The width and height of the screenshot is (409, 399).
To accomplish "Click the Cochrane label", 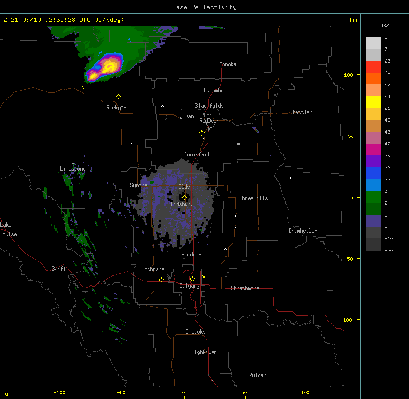I will tap(153, 269).
